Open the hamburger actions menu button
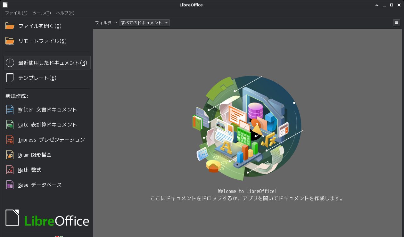 pos(397,23)
